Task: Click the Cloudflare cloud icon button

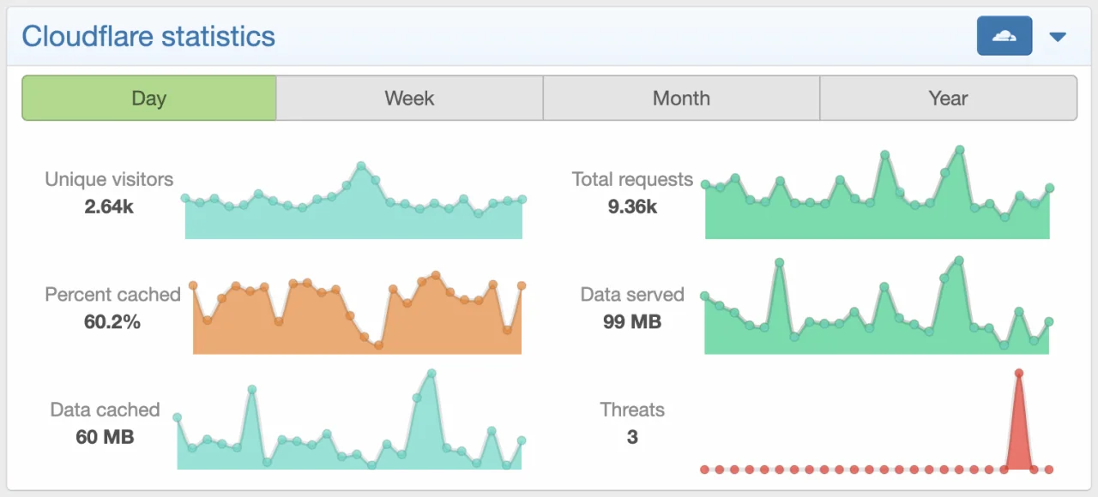Action: [x=1004, y=35]
